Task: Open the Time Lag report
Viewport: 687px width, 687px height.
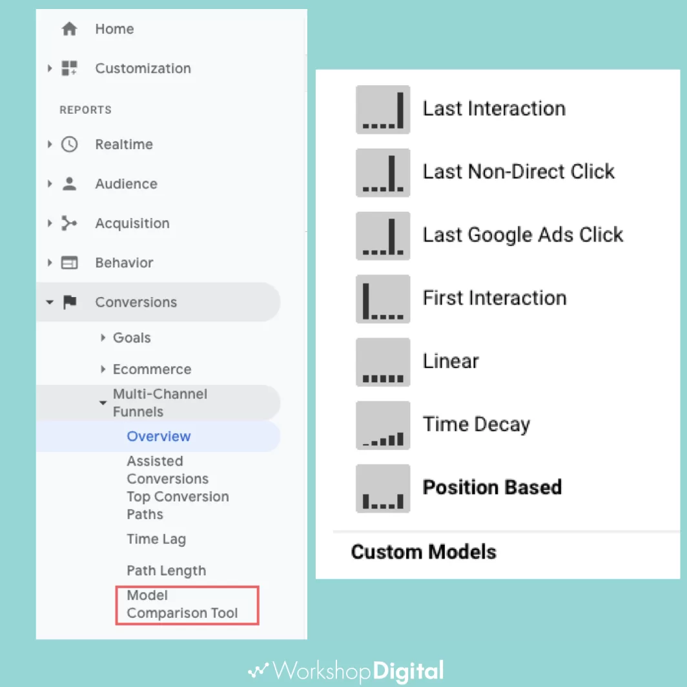Action: tap(156, 539)
